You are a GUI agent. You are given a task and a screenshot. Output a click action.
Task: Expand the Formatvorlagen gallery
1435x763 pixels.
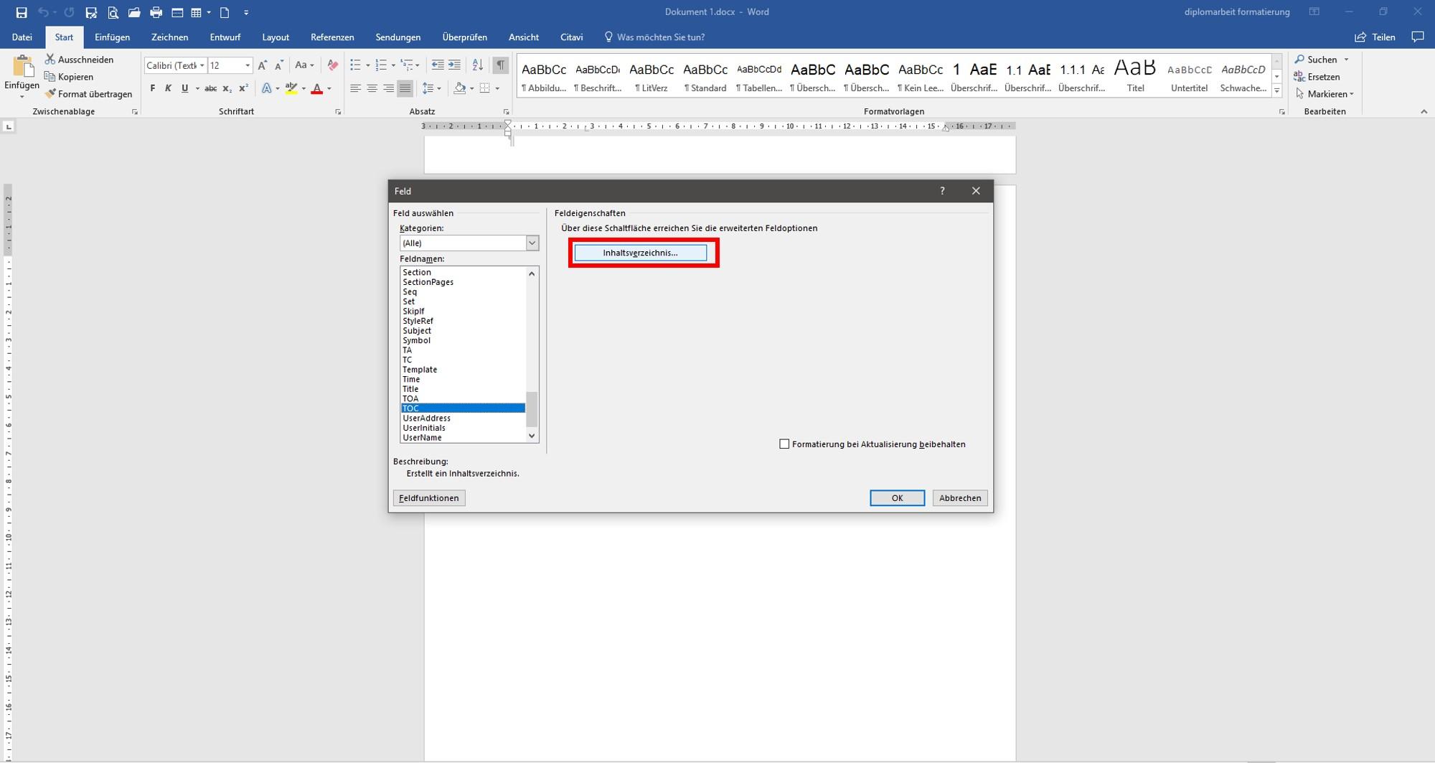1276,90
